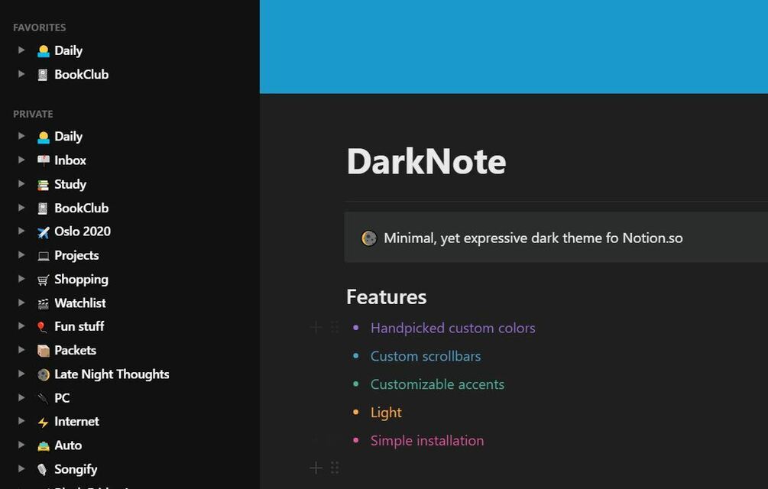
Task: Click the airplane icon beside Oslo 2020
Action: click(44, 232)
